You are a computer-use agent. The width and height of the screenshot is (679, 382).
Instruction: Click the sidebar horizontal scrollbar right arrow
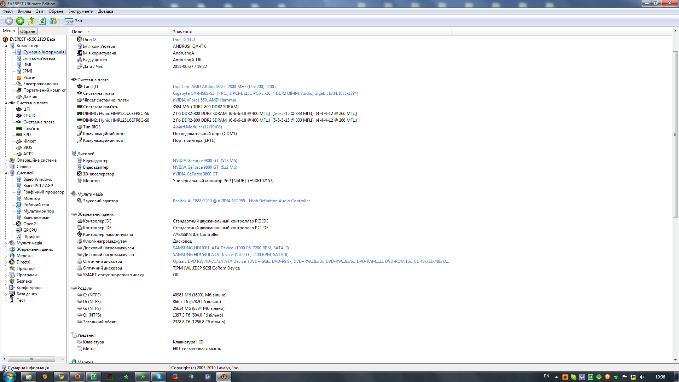pyautogui.click(x=63, y=359)
